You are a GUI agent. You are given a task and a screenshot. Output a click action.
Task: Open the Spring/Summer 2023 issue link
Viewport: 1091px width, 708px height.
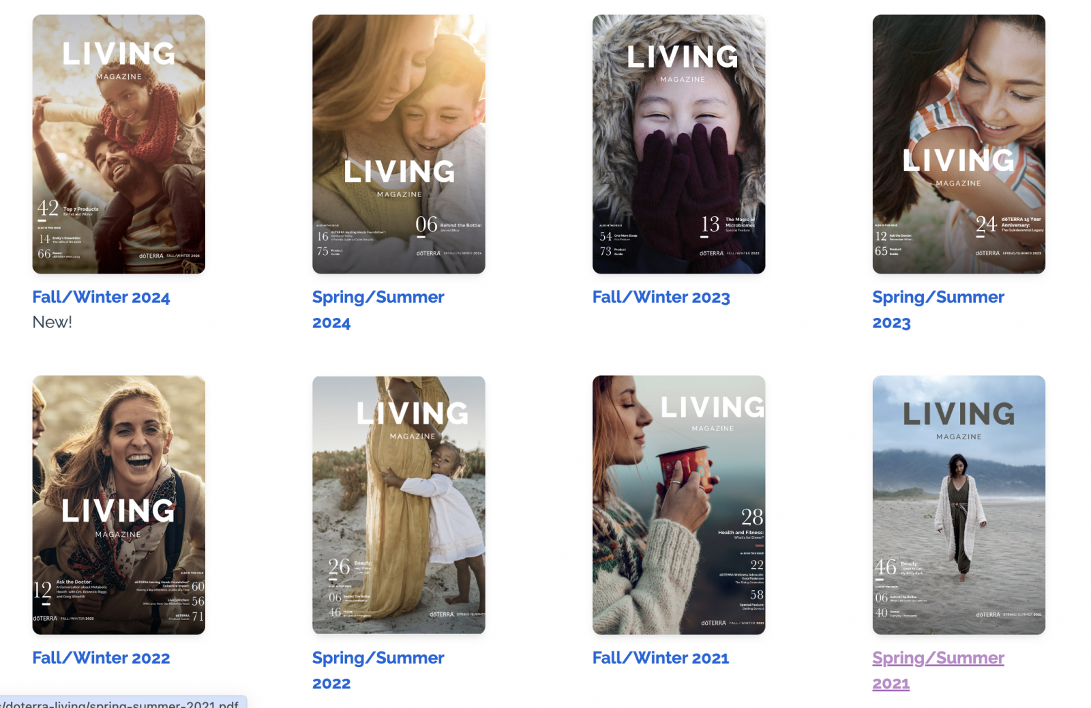tap(938, 310)
